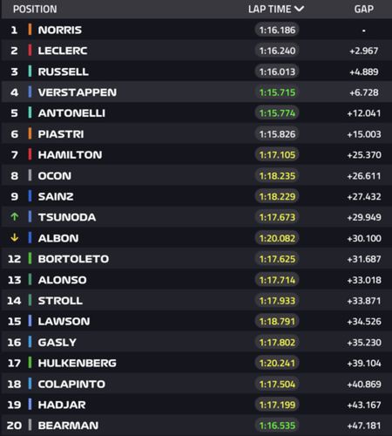Click the Gap column header
This screenshot has width=392, height=436.
tap(364, 9)
